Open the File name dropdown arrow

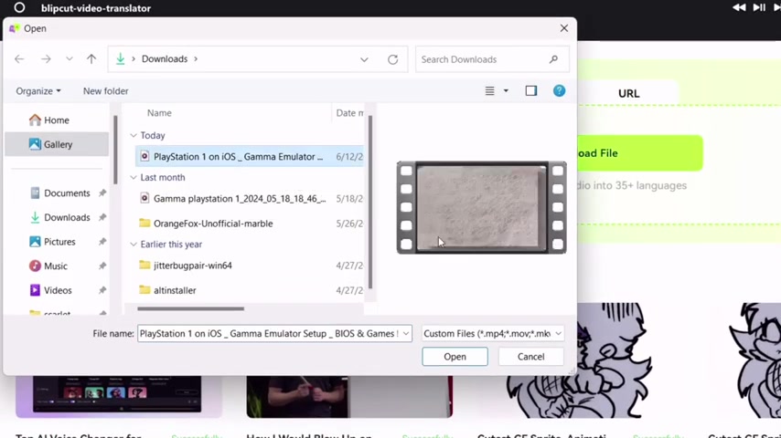(x=406, y=334)
